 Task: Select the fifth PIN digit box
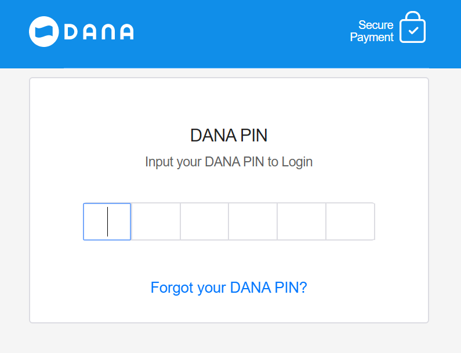pos(302,221)
